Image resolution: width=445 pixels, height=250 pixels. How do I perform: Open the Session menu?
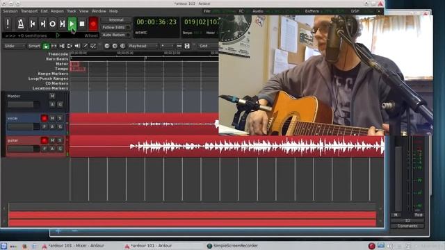(x=10, y=11)
